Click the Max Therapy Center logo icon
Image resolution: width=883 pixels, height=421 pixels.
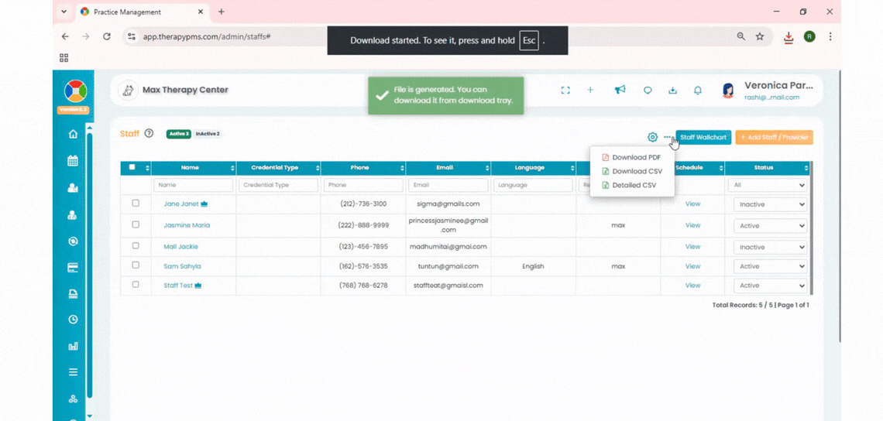[128, 90]
